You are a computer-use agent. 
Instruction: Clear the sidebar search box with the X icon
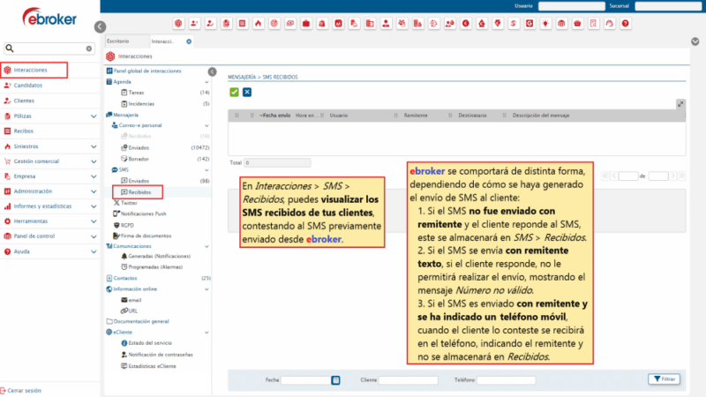(x=88, y=49)
